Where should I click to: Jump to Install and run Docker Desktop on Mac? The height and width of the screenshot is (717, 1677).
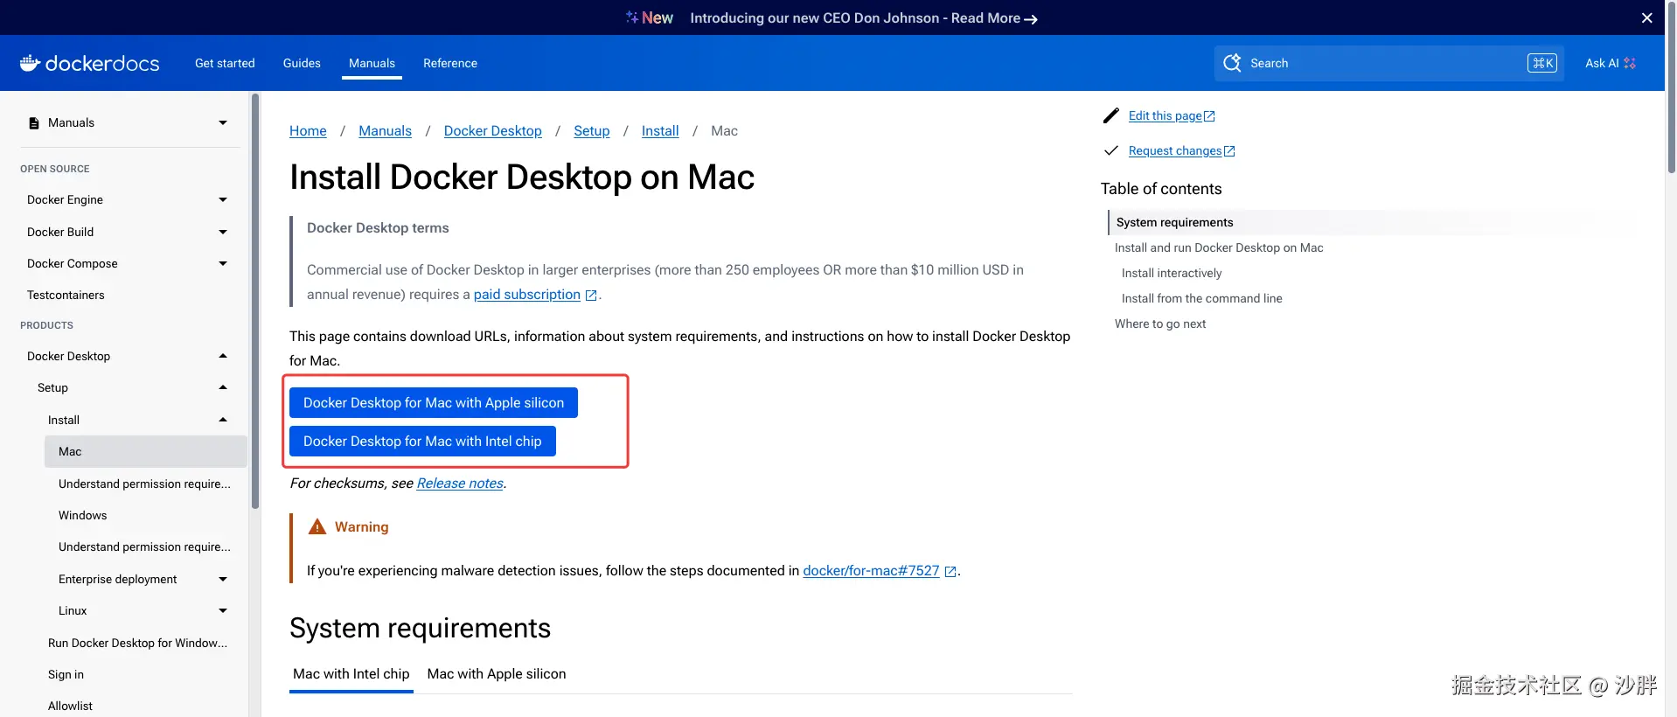(x=1219, y=247)
